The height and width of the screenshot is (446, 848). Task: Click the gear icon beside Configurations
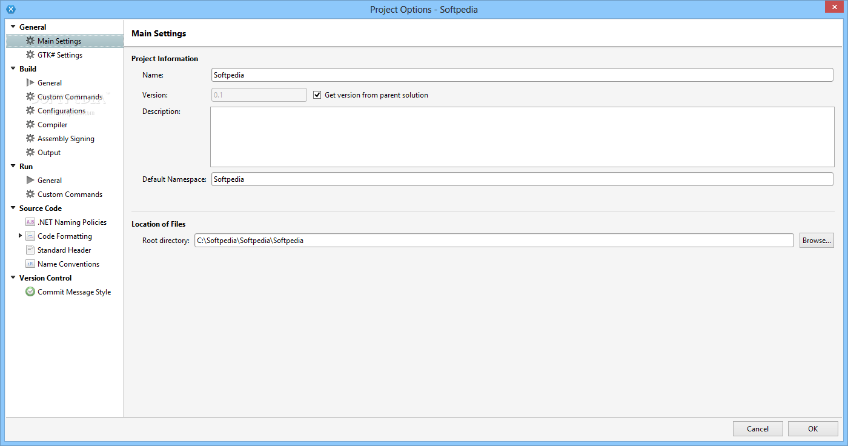(30, 110)
